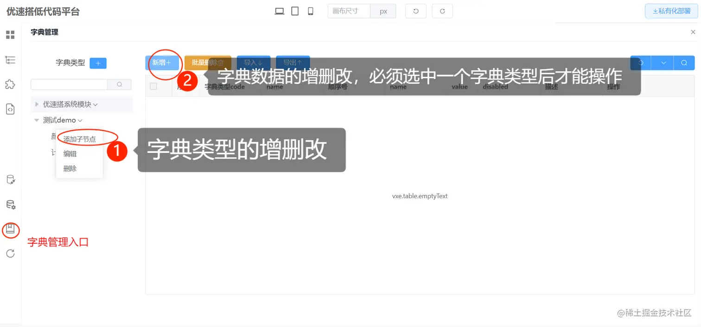Click the blue plus beside 字典类型

pos(98,63)
